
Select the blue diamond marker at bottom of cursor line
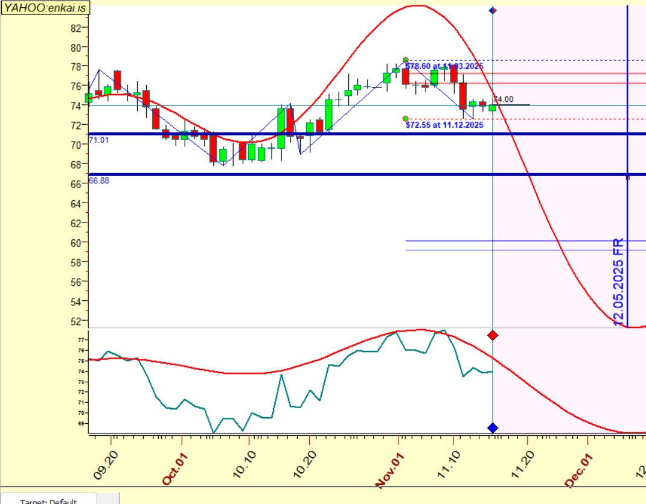point(492,428)
